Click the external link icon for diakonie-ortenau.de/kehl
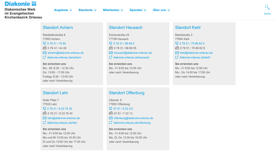Image resolution: width=276 pixels, height=152 pixels. (177, 57)
